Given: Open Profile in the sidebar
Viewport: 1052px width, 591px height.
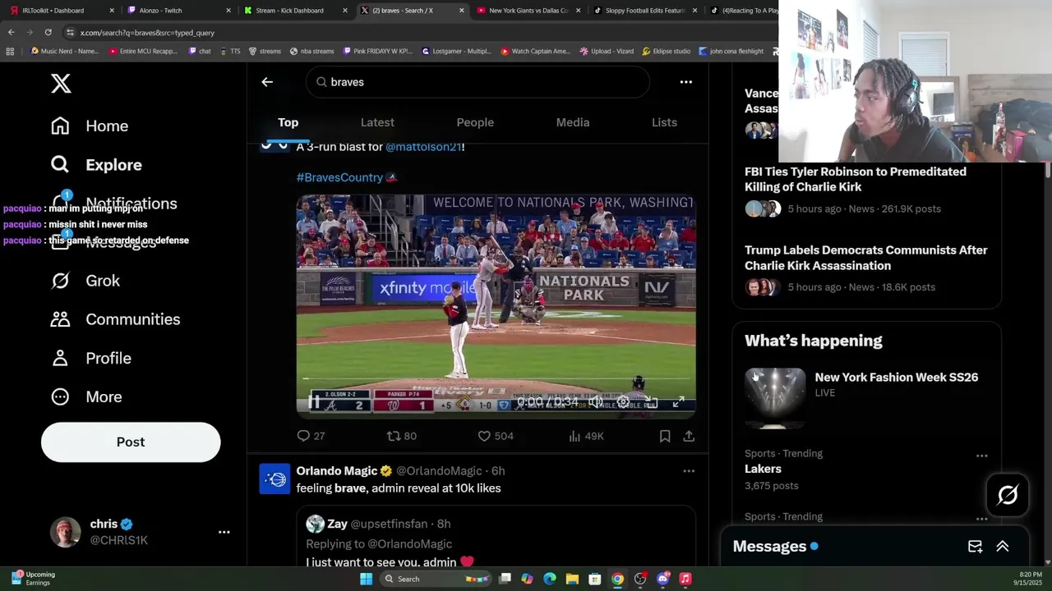Looking at the screenshot, I should 91,358.
